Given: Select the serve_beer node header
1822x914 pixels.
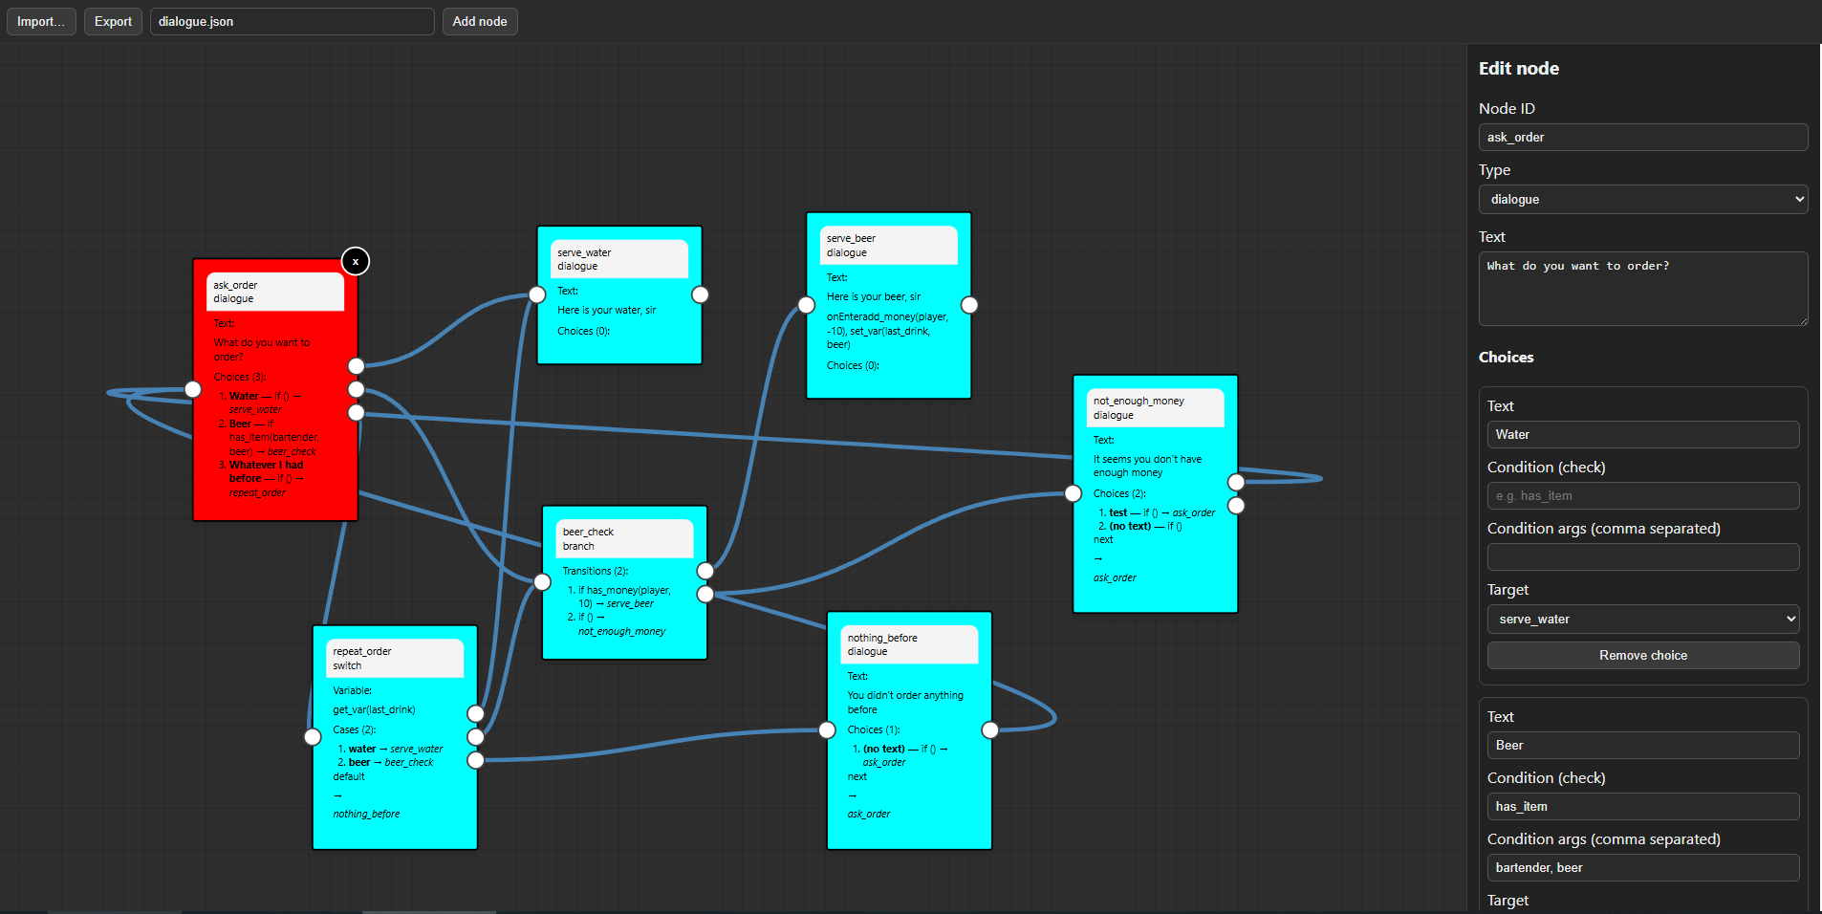Looking at the screenshot, I should [x=888, y=246].
